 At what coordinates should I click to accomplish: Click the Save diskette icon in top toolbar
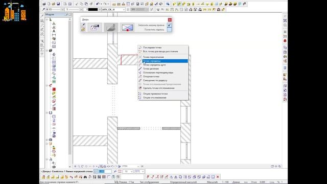click(58, 4)
